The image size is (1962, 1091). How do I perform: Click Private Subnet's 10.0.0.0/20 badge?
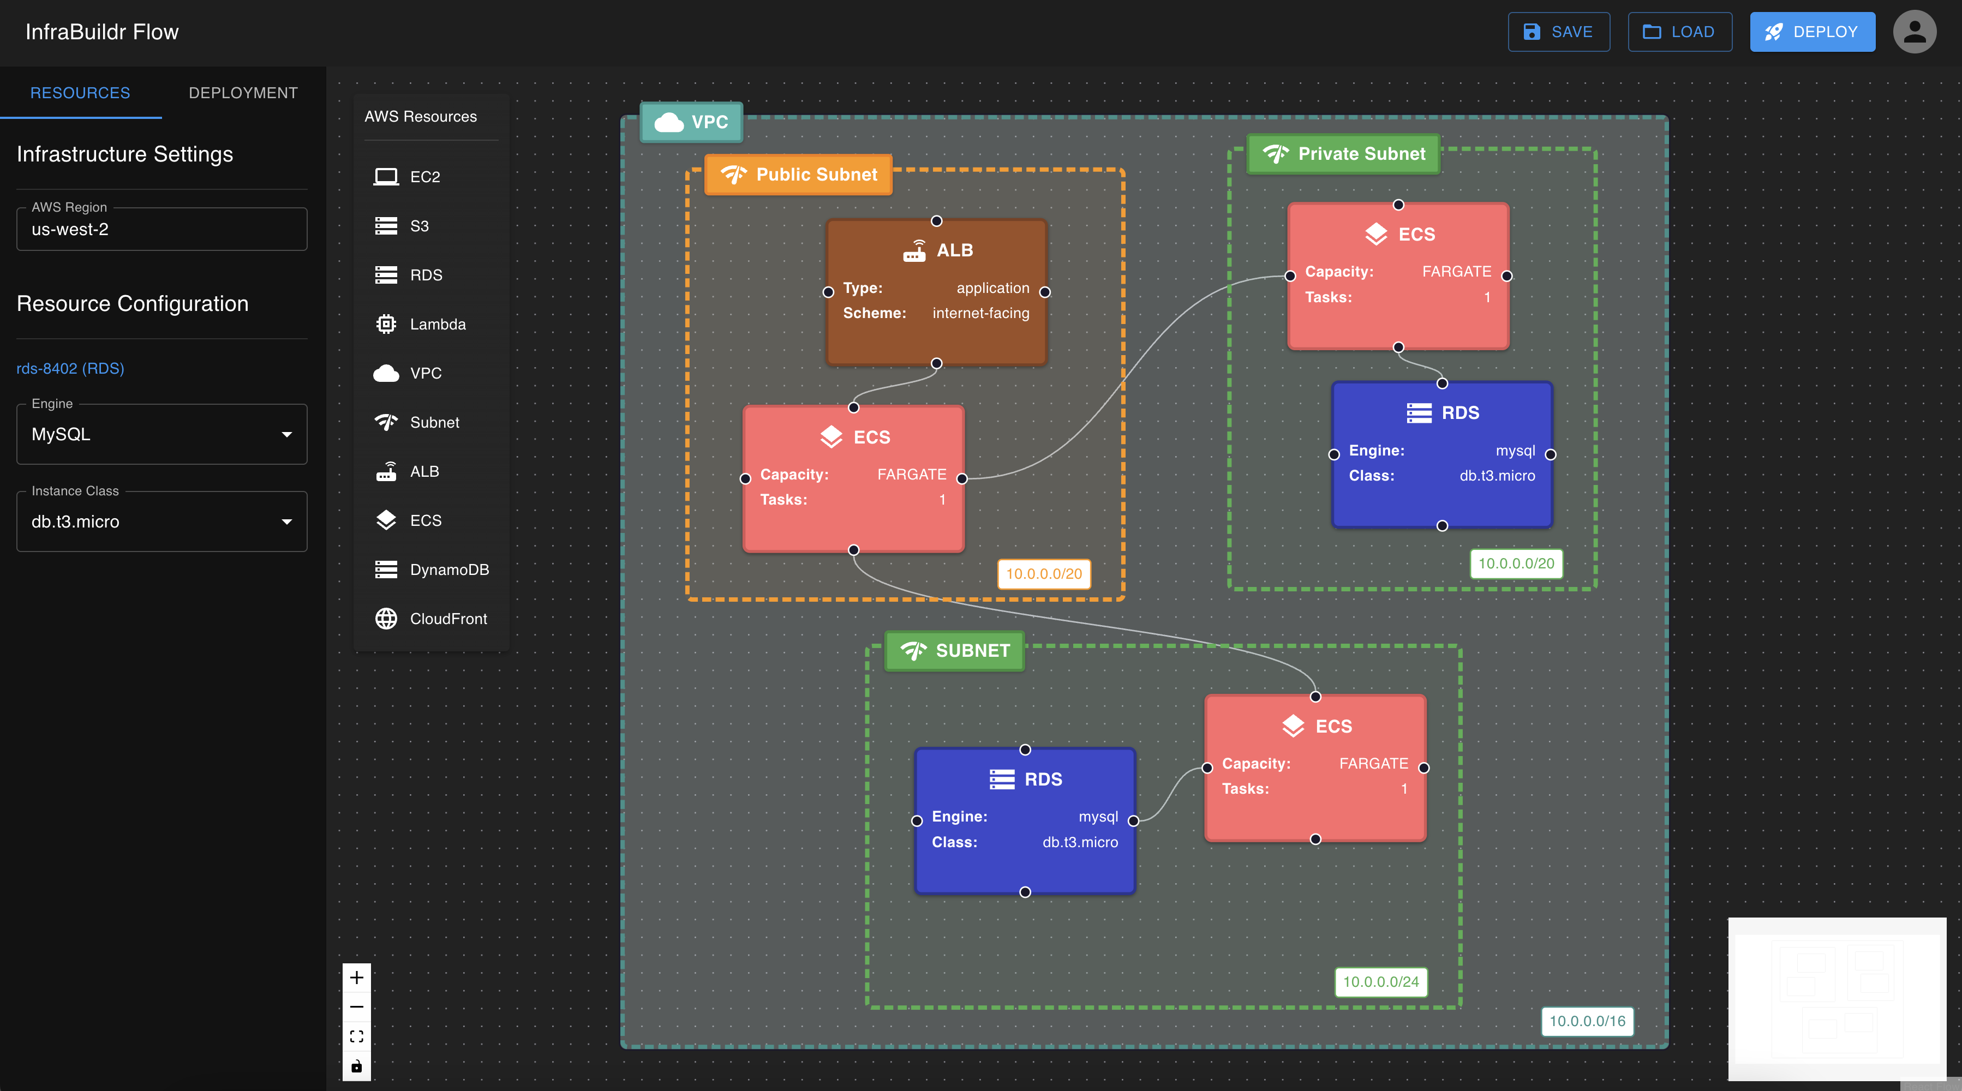[x=1516, y=564]
